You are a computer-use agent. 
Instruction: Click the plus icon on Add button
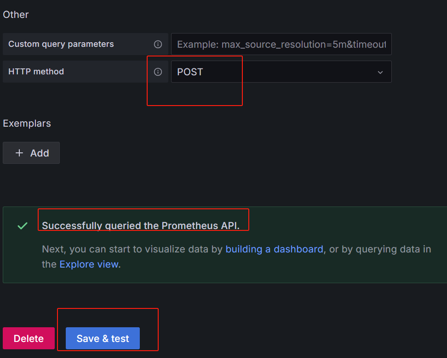tap(19, 153)
